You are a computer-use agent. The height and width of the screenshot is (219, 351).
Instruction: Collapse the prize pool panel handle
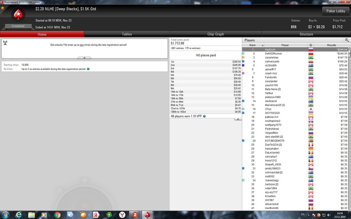[x=238, y=119]
